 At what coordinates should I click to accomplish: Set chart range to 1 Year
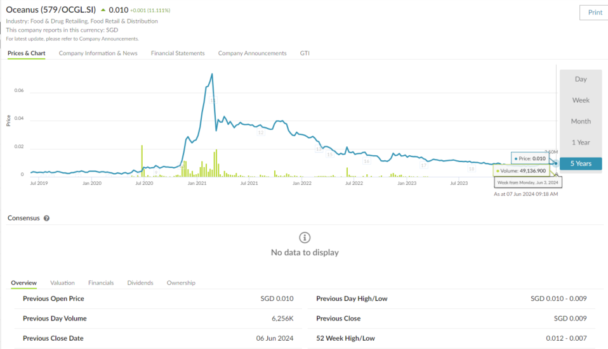click(581, 143)
